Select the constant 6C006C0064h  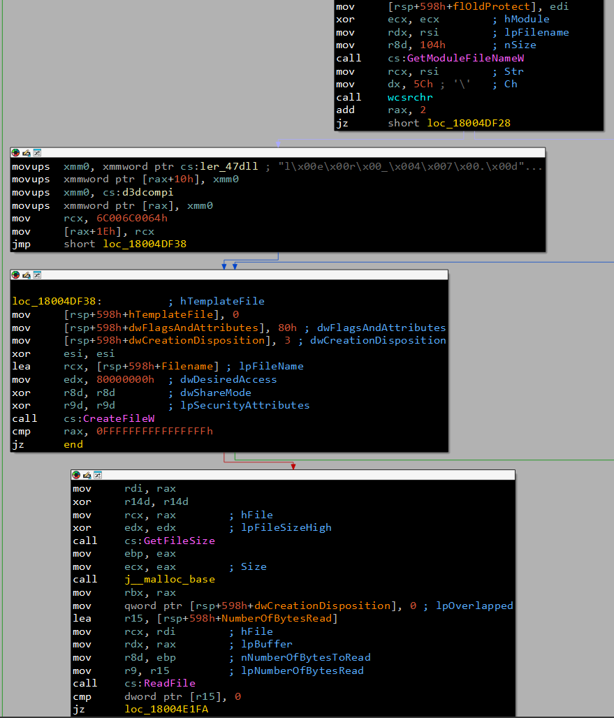pyautogui.click(x=132, y=219)
